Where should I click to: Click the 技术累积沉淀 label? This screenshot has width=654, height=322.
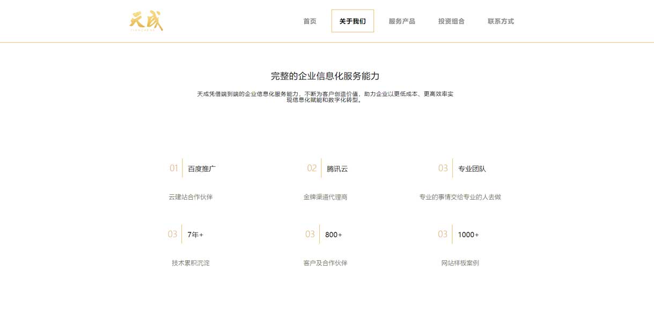tap(191, 262)
